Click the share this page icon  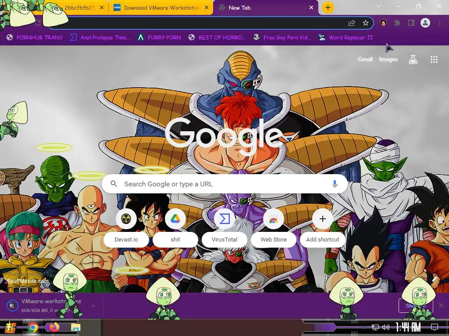pyautogui.click(x=352, y=23)
